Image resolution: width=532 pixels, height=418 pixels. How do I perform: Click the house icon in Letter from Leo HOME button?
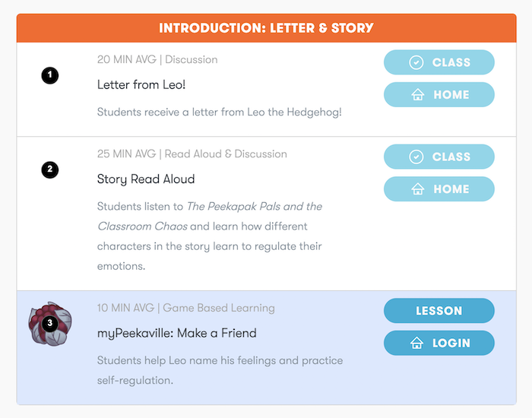click(x=418, y=95)
